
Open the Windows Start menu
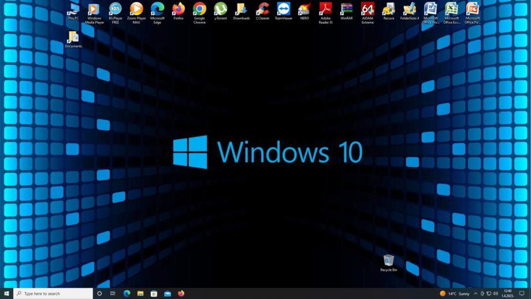tap(6, 294)
